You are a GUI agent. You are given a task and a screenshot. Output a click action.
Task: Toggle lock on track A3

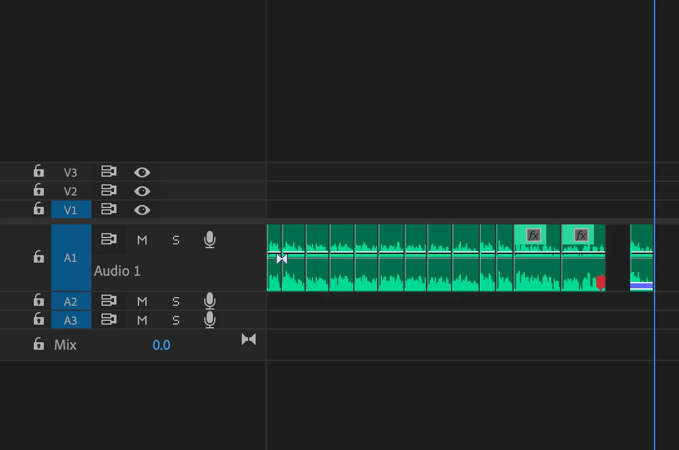39,319
